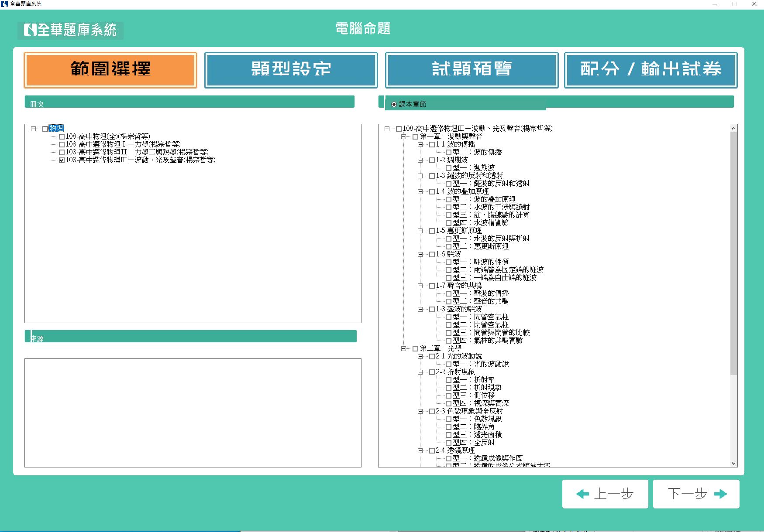
Task: Click the 下一步 button
Action: (x=696, y=494)
